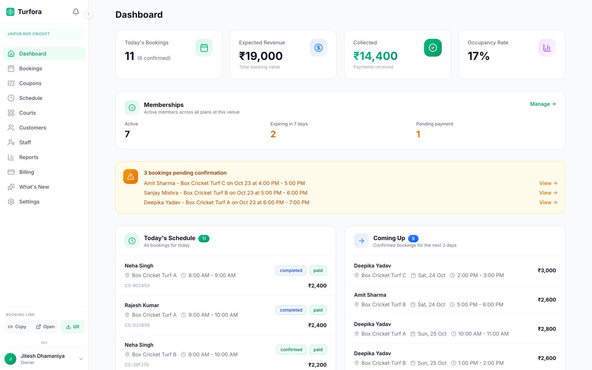Click the user avatar J circle

pos(10,359)
